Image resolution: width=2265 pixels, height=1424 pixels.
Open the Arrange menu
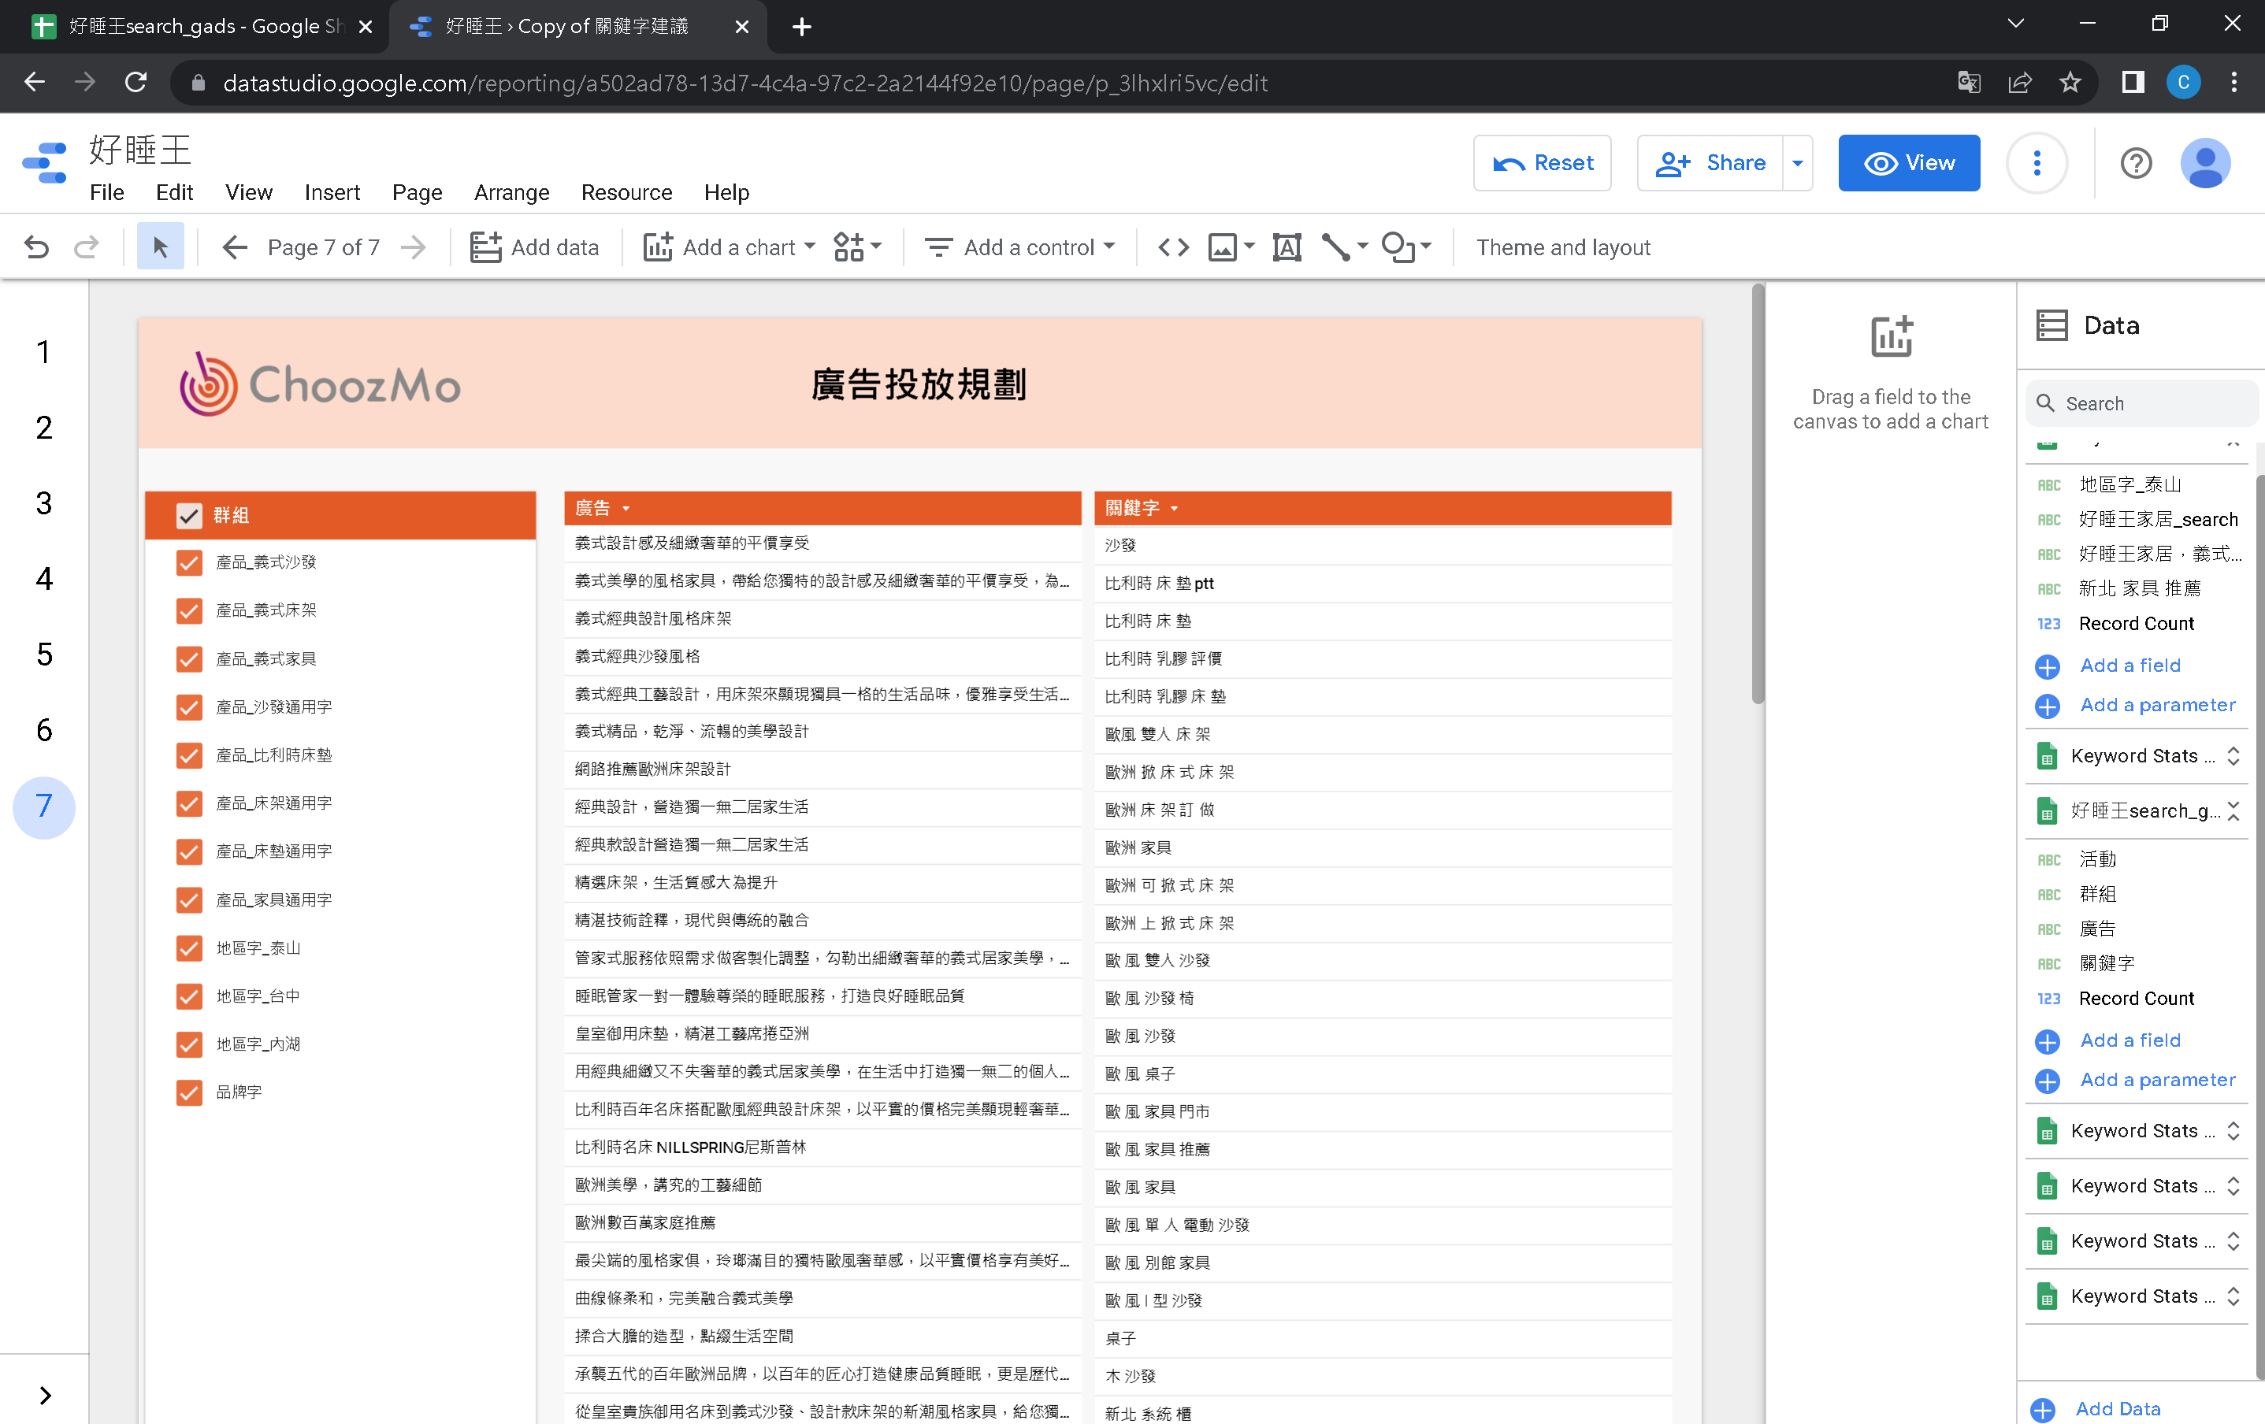point(512,193)
